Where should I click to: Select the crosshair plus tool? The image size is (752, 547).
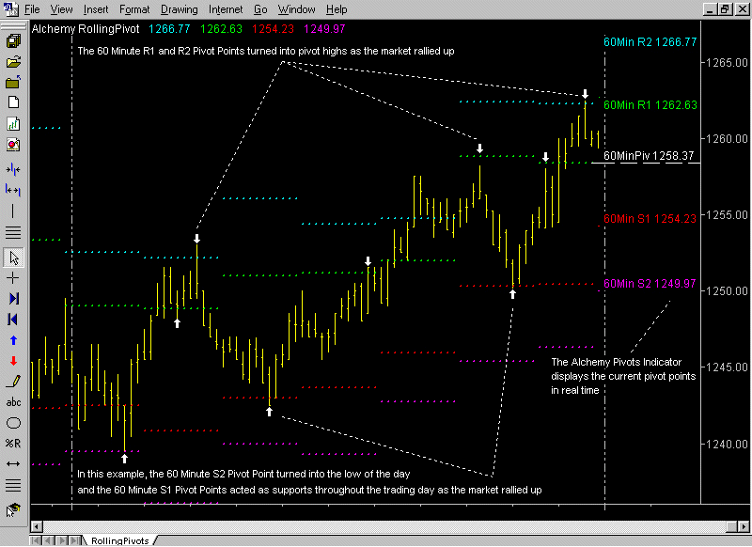point(13,278)
